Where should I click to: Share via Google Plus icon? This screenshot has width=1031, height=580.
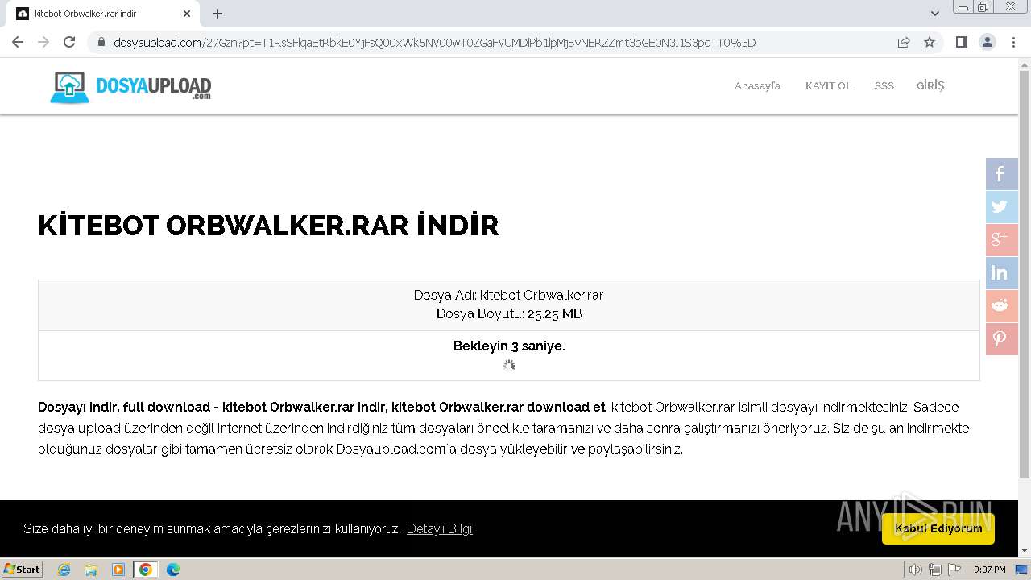click(1001, 240)
